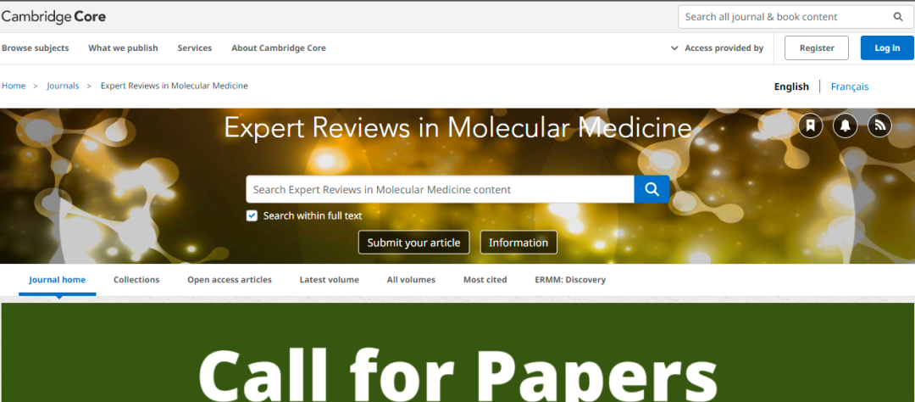The width and height of the screenshot is (915, 402).
Task: Open the RSS feed icon
Action: point(879,126)
